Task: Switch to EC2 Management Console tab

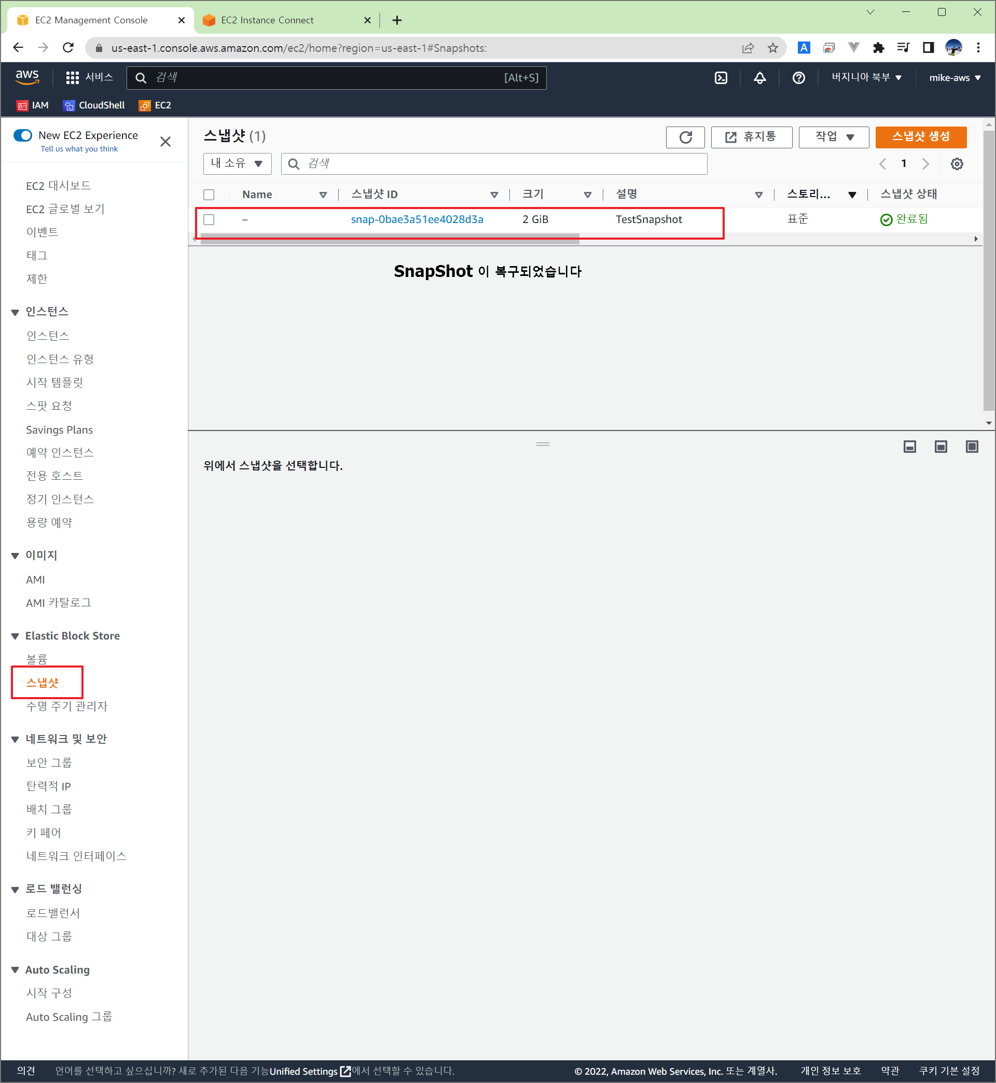Action: (100, 20)
